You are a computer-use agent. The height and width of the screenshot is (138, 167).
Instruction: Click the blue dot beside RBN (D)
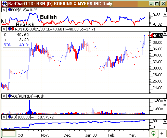(x=10, y=29)
